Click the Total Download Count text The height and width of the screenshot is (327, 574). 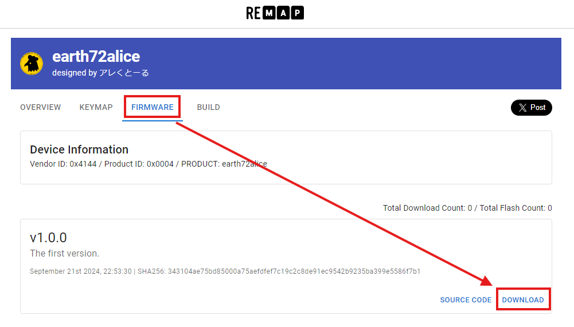pyautogui.click(x=467, y=208)
